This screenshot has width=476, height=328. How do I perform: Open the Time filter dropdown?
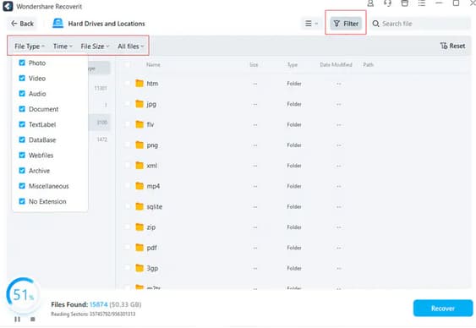pos(63,46)
